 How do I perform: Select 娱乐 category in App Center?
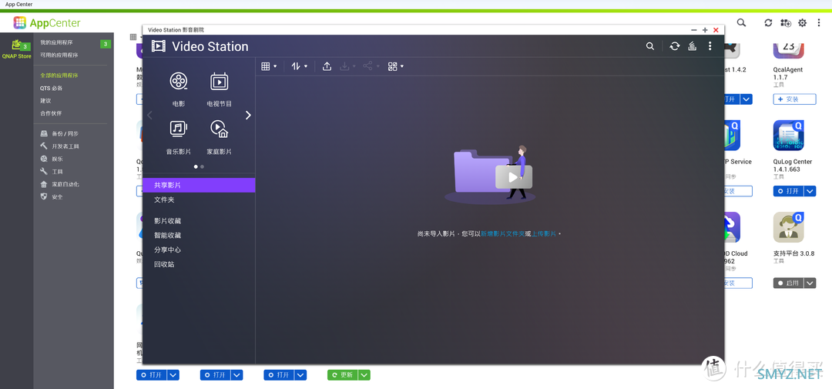[x=52, y=159]
